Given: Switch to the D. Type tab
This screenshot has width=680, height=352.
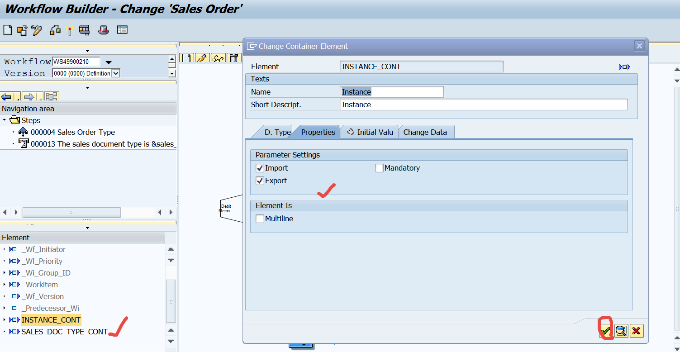Looking at the screenshot, I should (277, 132).
